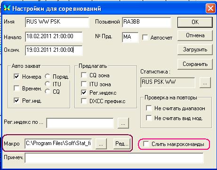Uncheck the Рег.индекс checkbox in Предлагать
Screen dimensions: 217x170
point(84,92)
